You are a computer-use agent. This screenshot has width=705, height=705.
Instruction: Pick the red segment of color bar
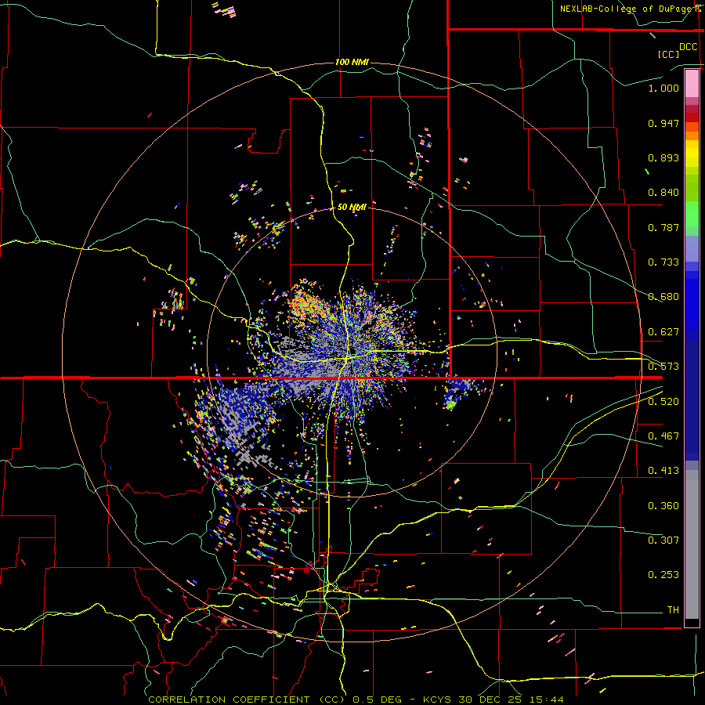click(x=692, y=117)
